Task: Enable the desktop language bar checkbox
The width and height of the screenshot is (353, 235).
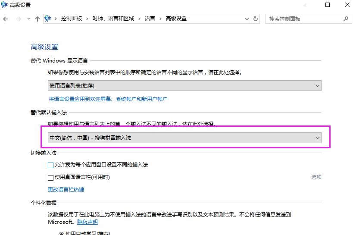Action: pyautogui.click(x=51, y=177)
